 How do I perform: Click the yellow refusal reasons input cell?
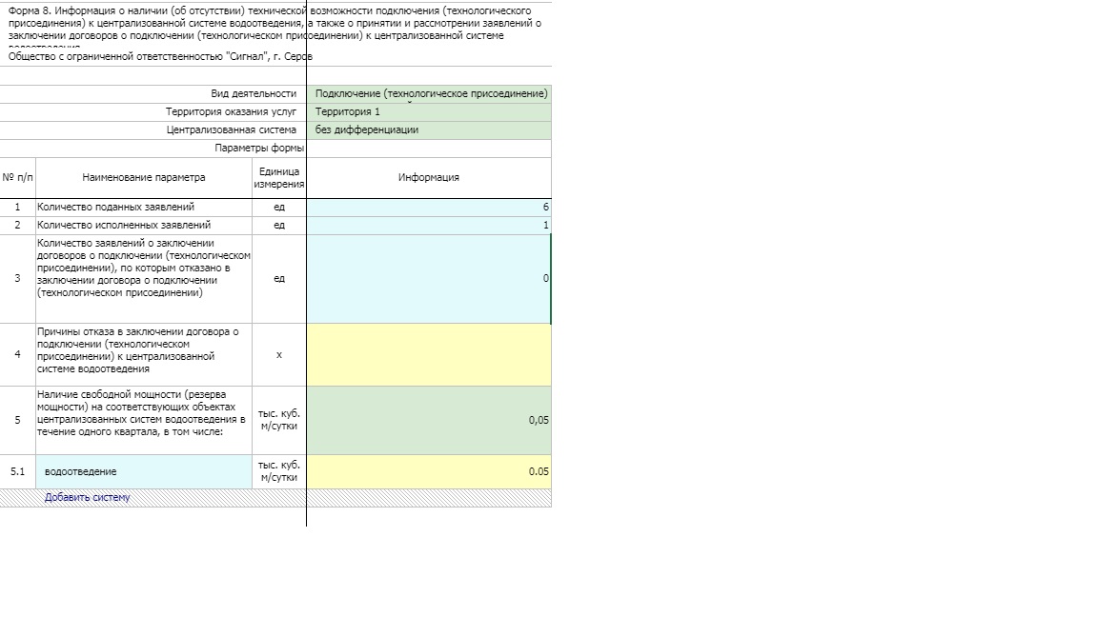point(429,354)
